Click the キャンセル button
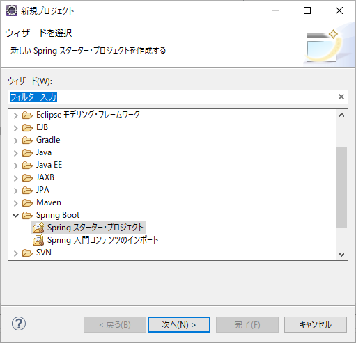Viewport: 356px width, 343px height. pos(316,324)
